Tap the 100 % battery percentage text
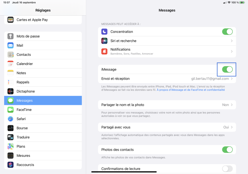 coord(235,3)
